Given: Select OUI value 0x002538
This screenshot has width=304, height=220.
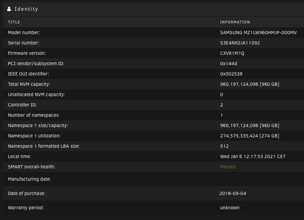Looking at the screenshot, I should click(231, 74).
